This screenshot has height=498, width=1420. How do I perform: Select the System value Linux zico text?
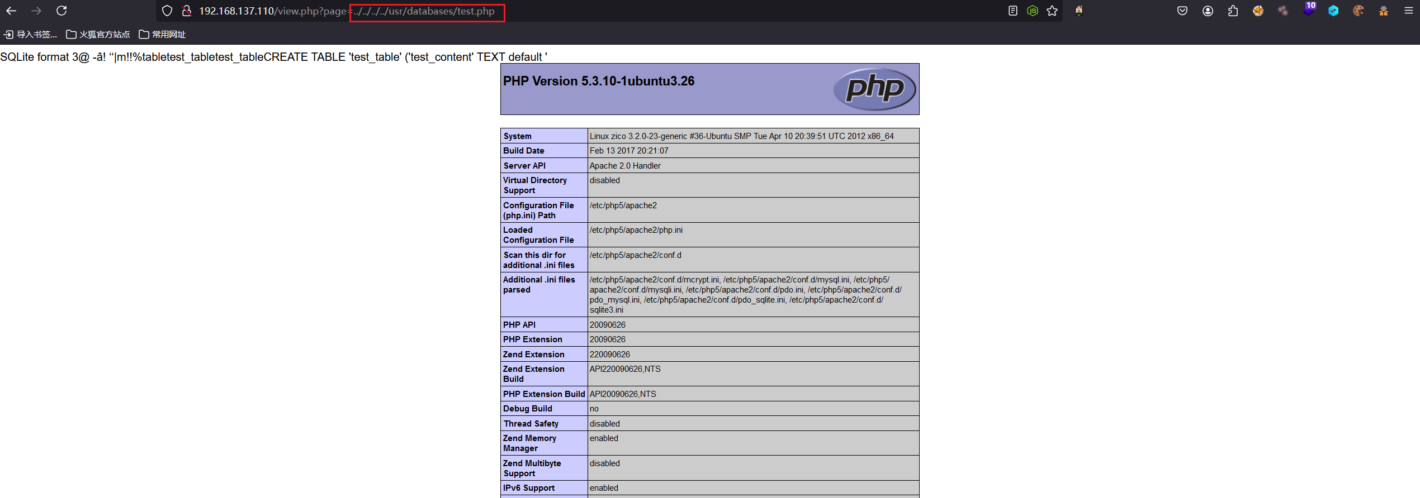click(741, 136)
